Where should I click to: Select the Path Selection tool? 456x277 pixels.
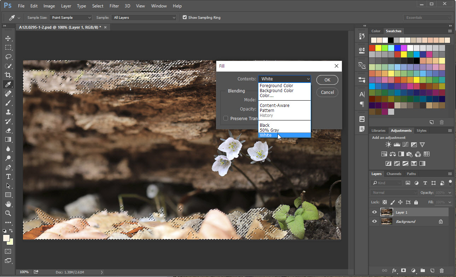[x=8, y=186]
